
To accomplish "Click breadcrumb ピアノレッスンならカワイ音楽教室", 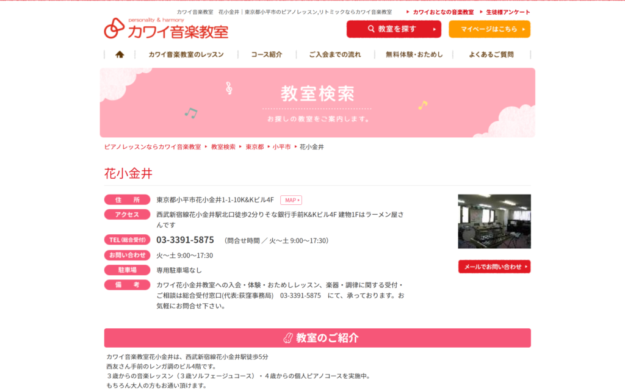I will click(153, 147).
